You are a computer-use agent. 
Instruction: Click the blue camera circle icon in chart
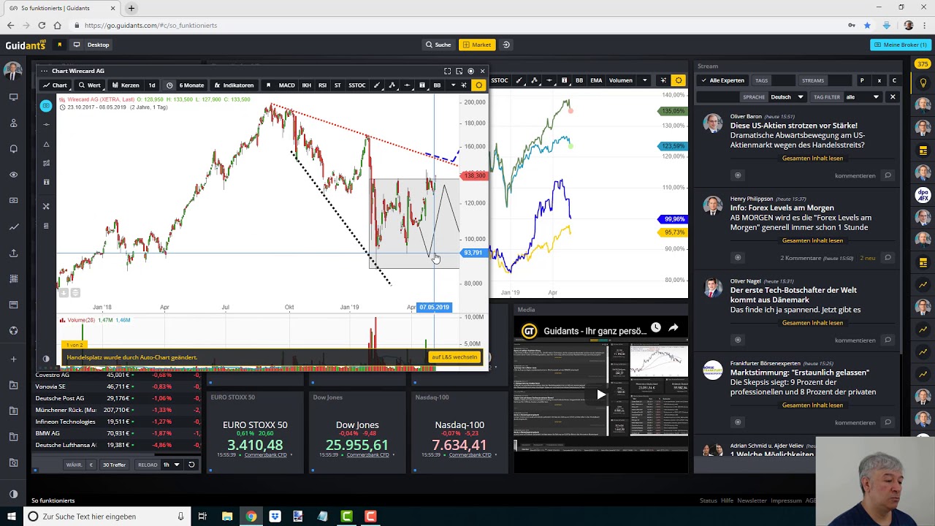click(x=45, y=106)
